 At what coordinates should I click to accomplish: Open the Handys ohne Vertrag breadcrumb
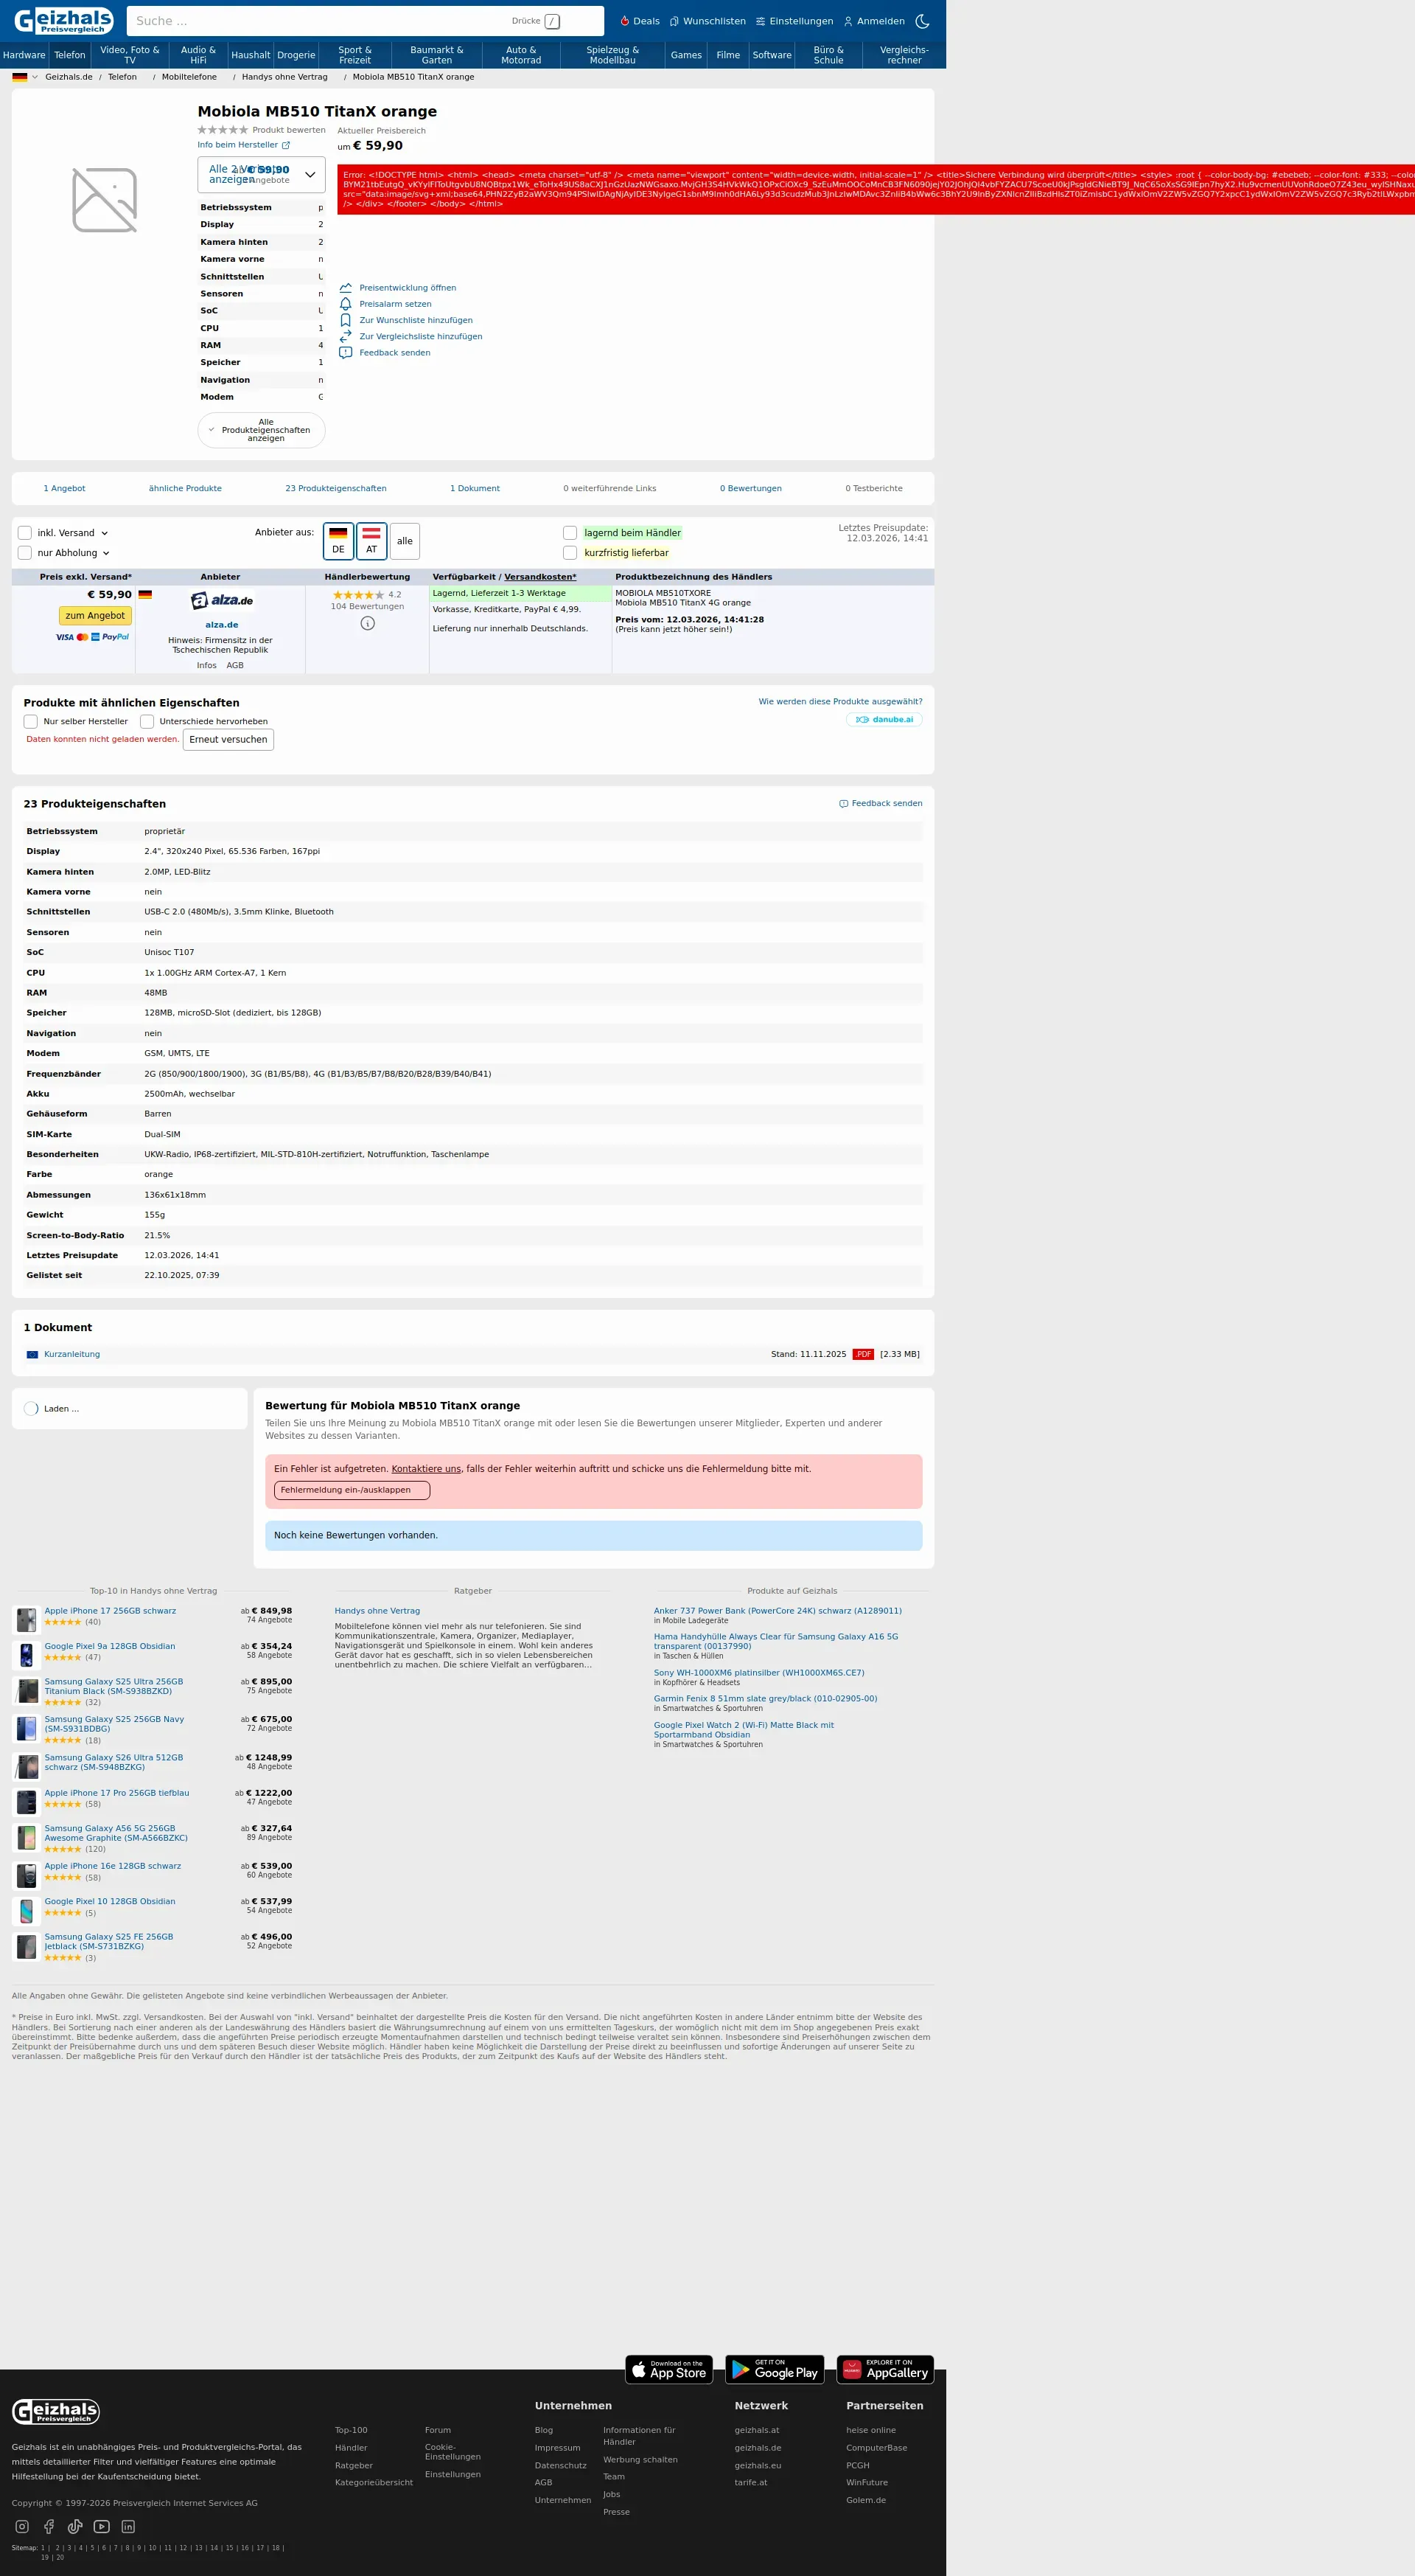(284, 77)
